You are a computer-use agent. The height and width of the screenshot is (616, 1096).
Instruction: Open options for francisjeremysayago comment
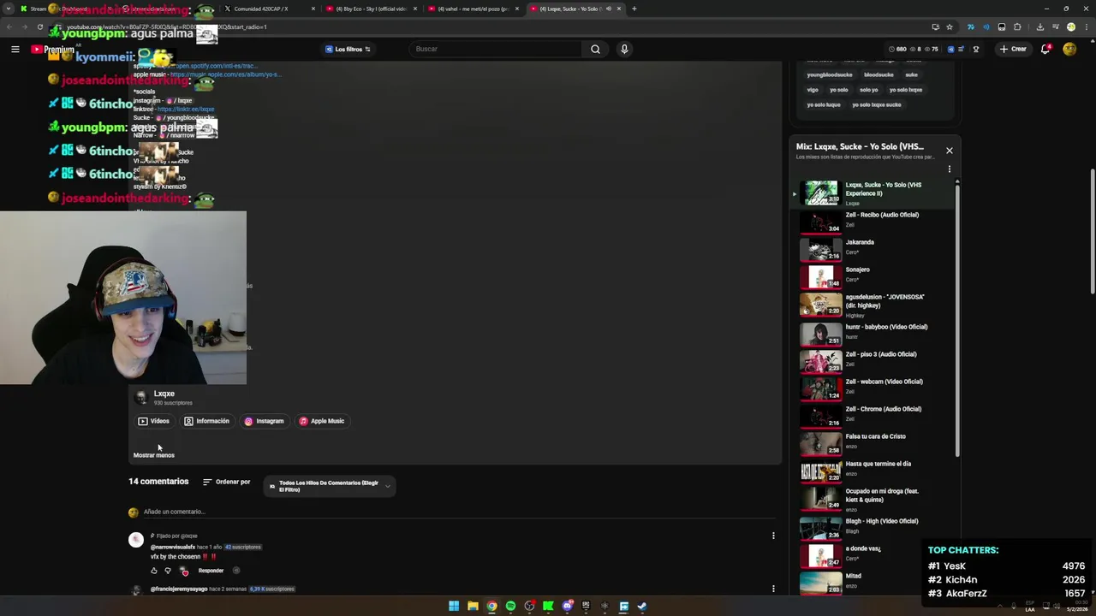(773, 589)
